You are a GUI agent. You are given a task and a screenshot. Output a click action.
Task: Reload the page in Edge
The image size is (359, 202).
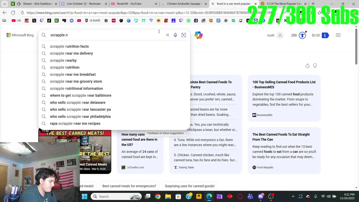click(13, 13)
